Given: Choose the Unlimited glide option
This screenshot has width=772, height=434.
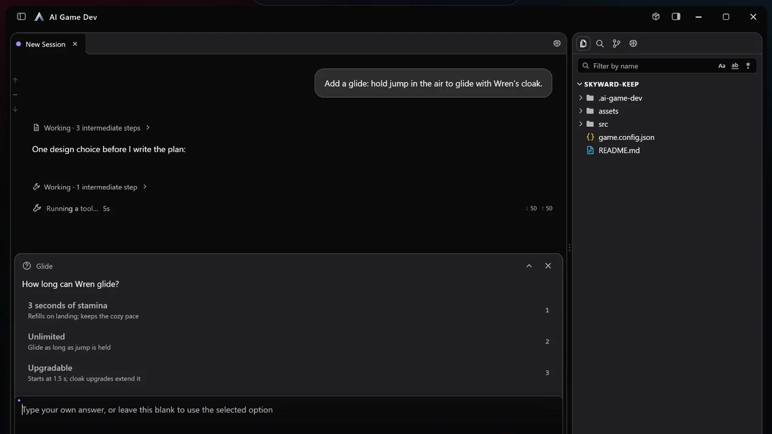Looking at the screenshot, I should [x=289, y=341].
